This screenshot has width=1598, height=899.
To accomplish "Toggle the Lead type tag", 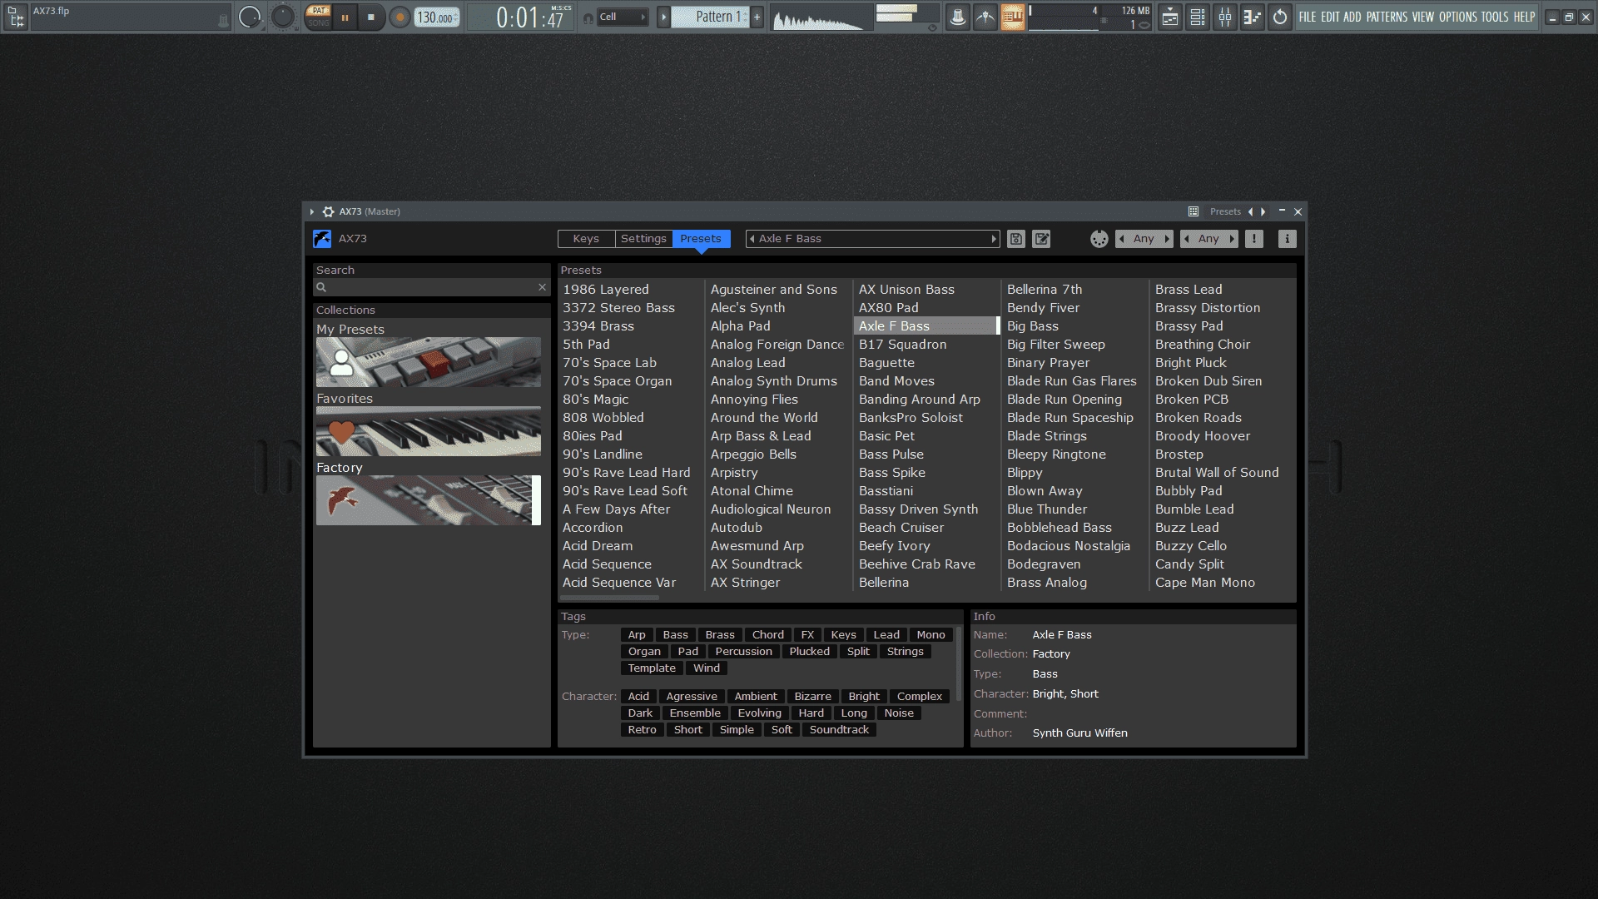I will (x=886, y=635).
